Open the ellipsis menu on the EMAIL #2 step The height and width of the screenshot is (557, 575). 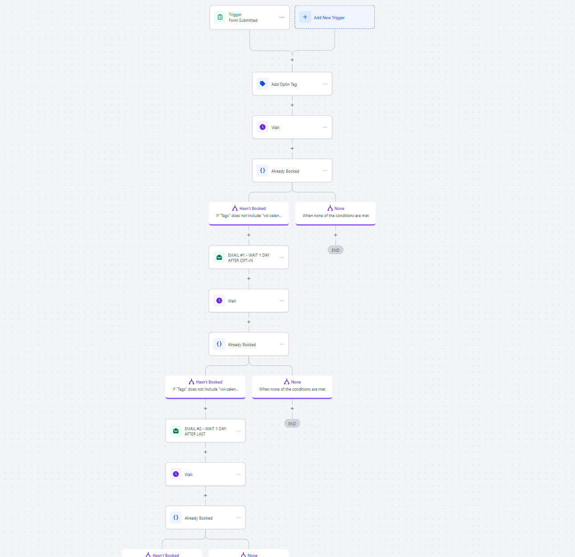point(238,431)
